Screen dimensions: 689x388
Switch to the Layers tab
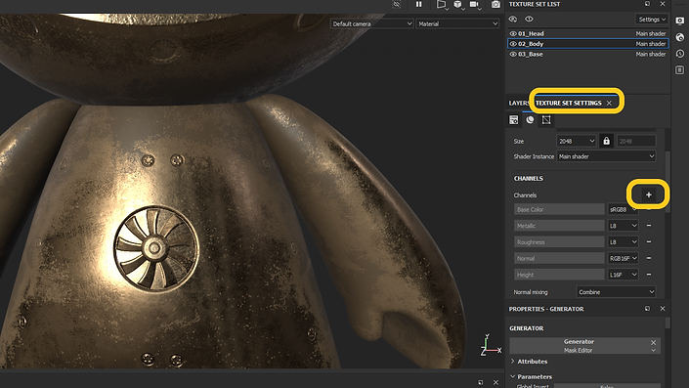(x=519, y=103)
